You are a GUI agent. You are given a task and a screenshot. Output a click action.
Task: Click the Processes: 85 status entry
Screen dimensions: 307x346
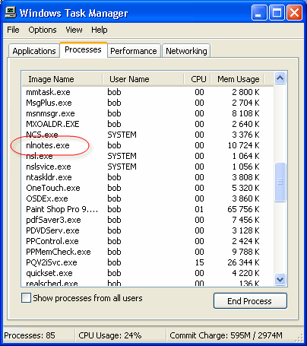point(30,335)
